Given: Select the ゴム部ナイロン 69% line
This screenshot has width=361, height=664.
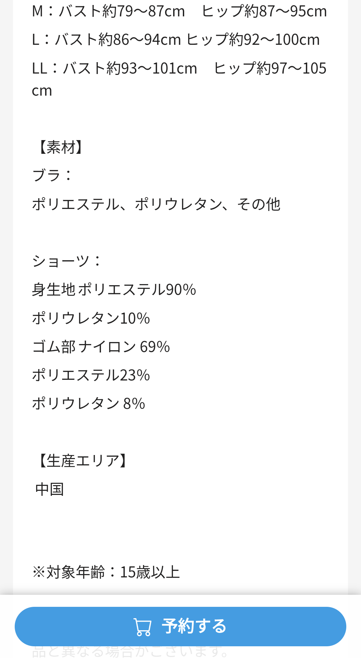Looking at the screenshot, I should [101, 347].
